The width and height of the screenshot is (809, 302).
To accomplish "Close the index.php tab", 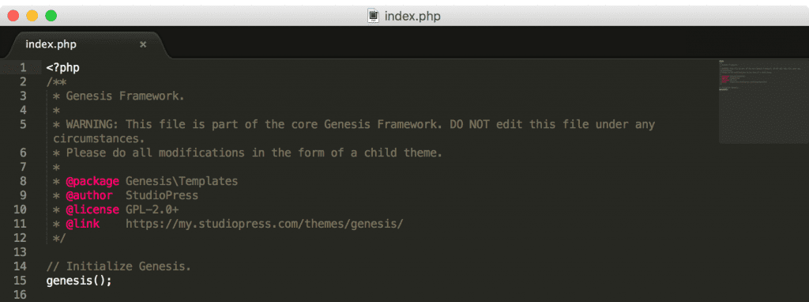I will pyautogui.click(x=143, y=44).
